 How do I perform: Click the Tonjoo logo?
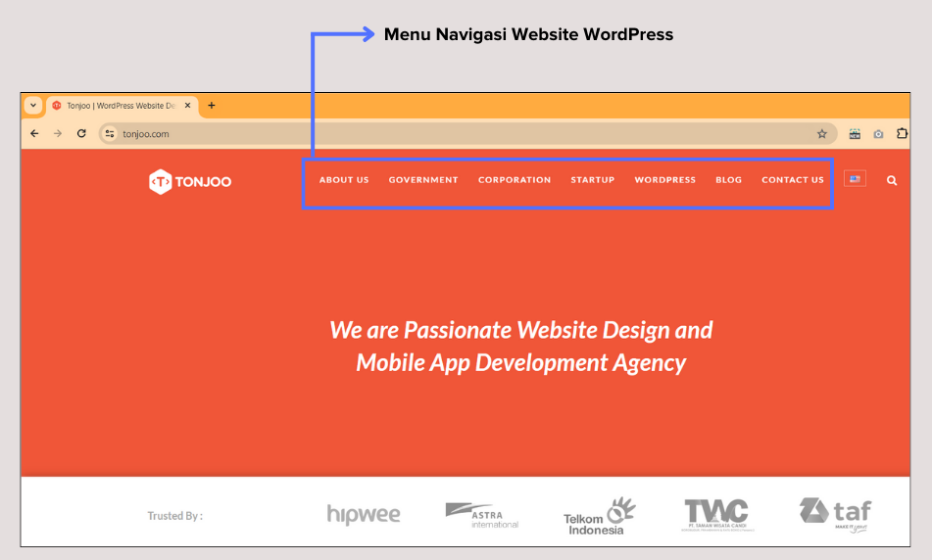point(190,182)
